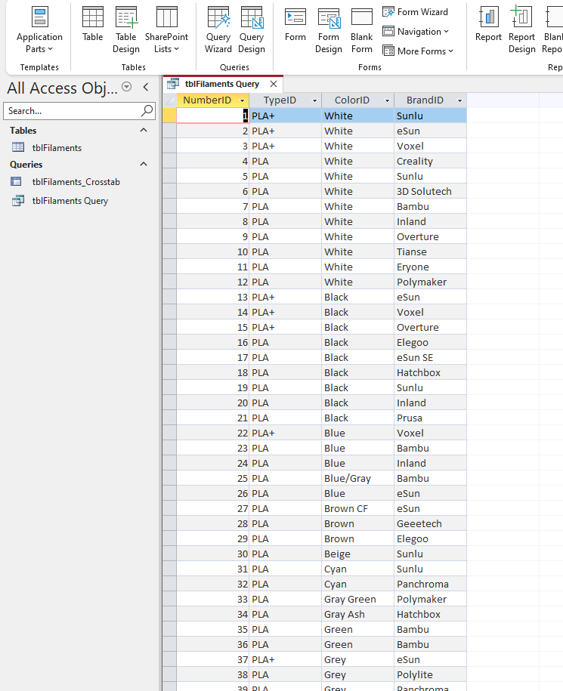Start the Form Wizard
This screenshot has width=563, height=691.
click(416, 12)
